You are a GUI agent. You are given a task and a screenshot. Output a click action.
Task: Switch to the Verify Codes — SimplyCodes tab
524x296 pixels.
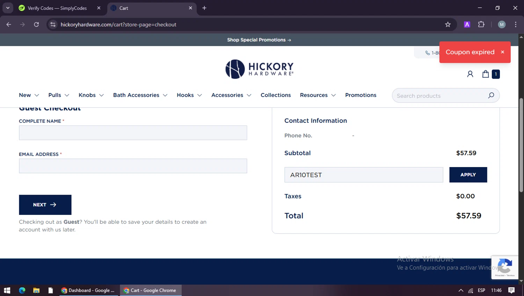point(57,8)
